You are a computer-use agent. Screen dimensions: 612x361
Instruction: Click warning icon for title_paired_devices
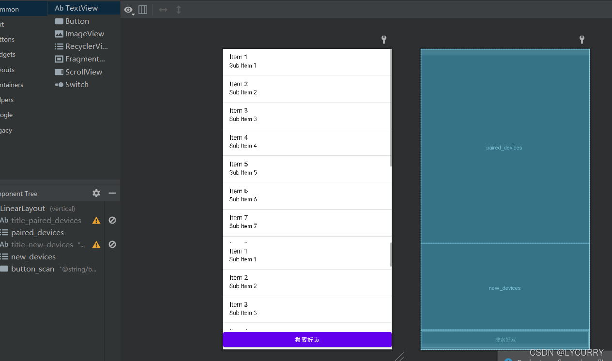click(x=96, y=220)
